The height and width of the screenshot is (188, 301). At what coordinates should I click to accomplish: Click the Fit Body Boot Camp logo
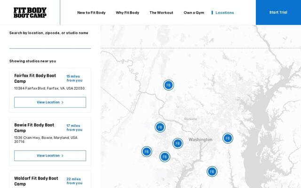pyautogui.click(x=30, y=13)
